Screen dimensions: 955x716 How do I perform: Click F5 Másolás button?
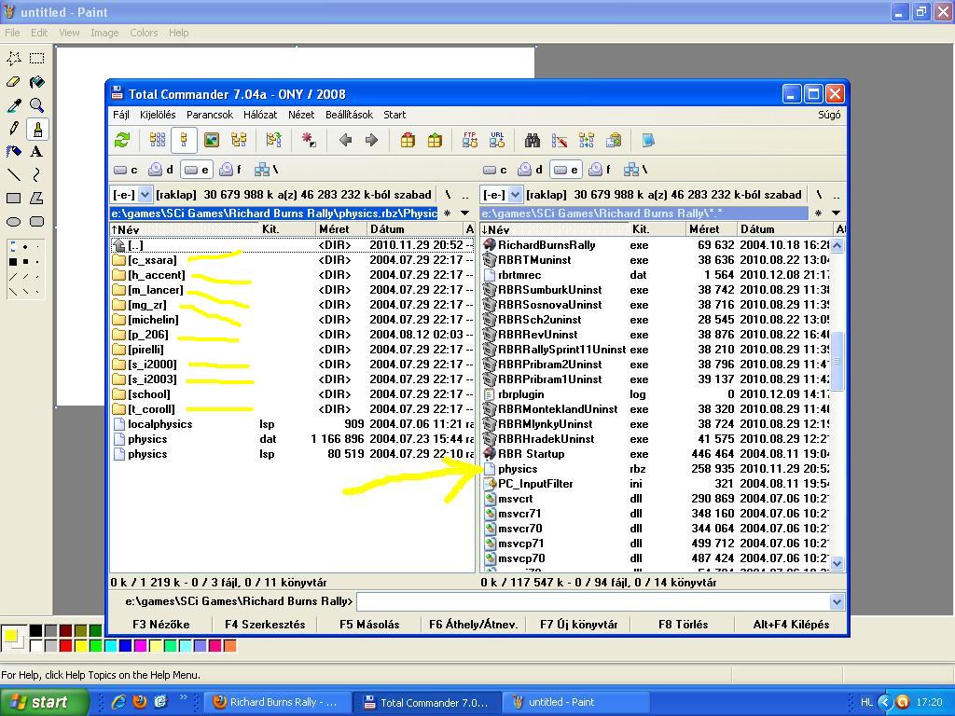click(369, 625)
